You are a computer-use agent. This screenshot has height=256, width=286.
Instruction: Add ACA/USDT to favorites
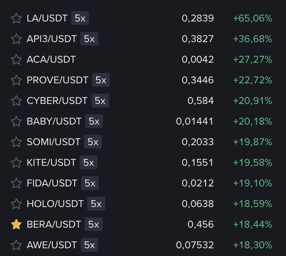click(16, 60)
